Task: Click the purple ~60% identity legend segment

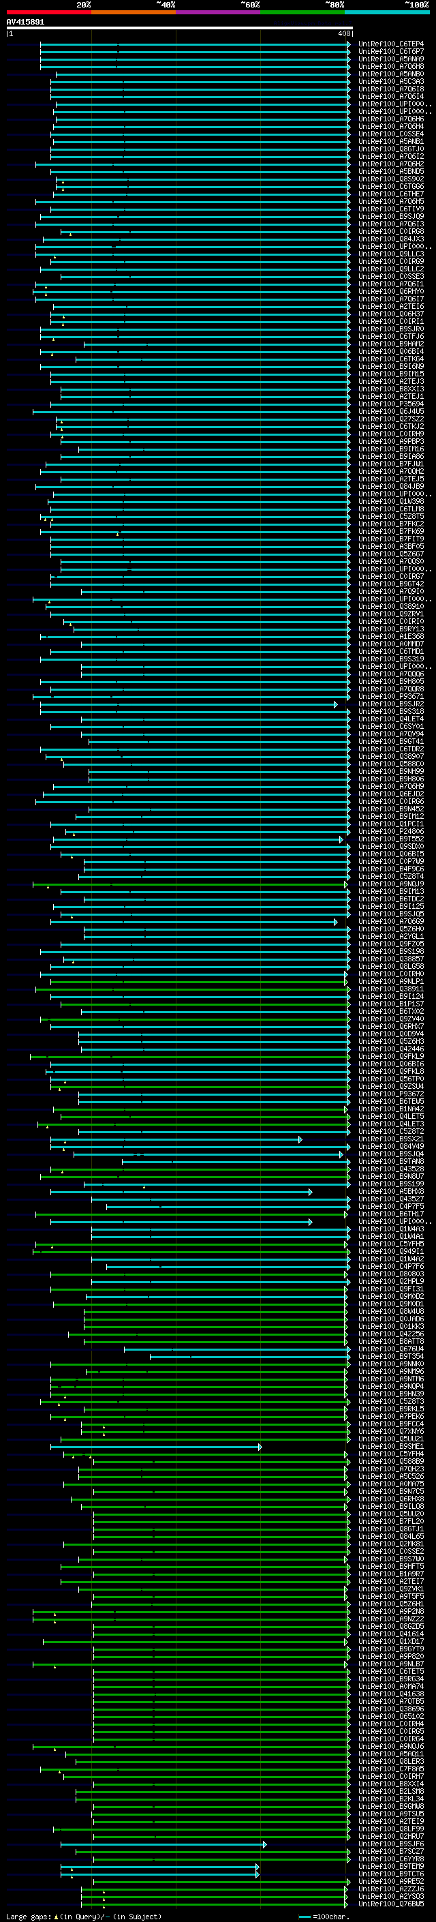Action: tap(217, 11)
